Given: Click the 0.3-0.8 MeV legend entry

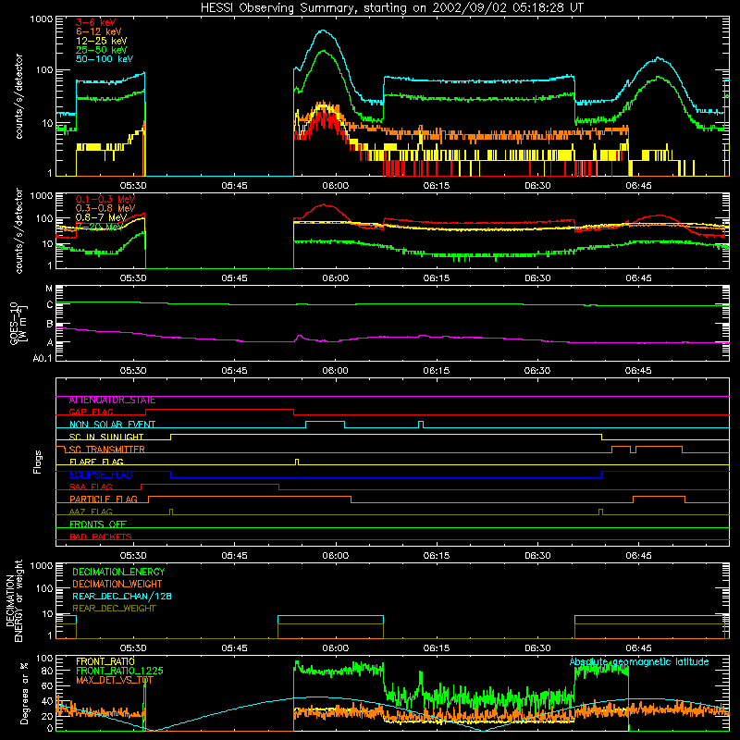Looking at the screenshot, I should pos(105,208).
